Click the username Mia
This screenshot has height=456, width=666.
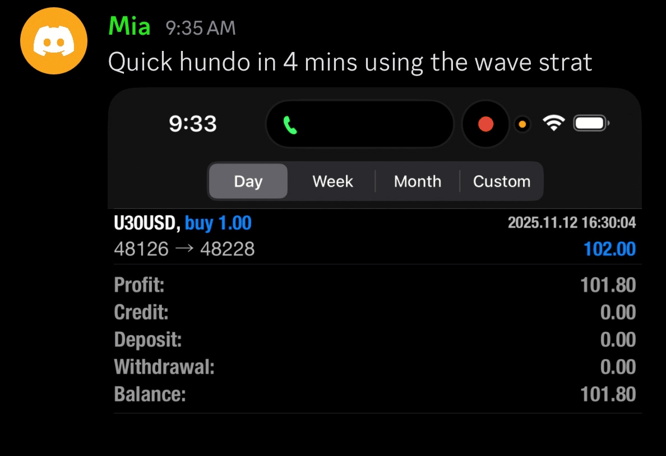click(129, 26)
